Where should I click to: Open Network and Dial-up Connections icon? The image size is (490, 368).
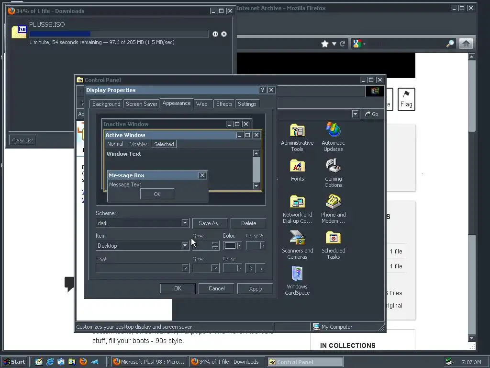click(x=297, y=209)
